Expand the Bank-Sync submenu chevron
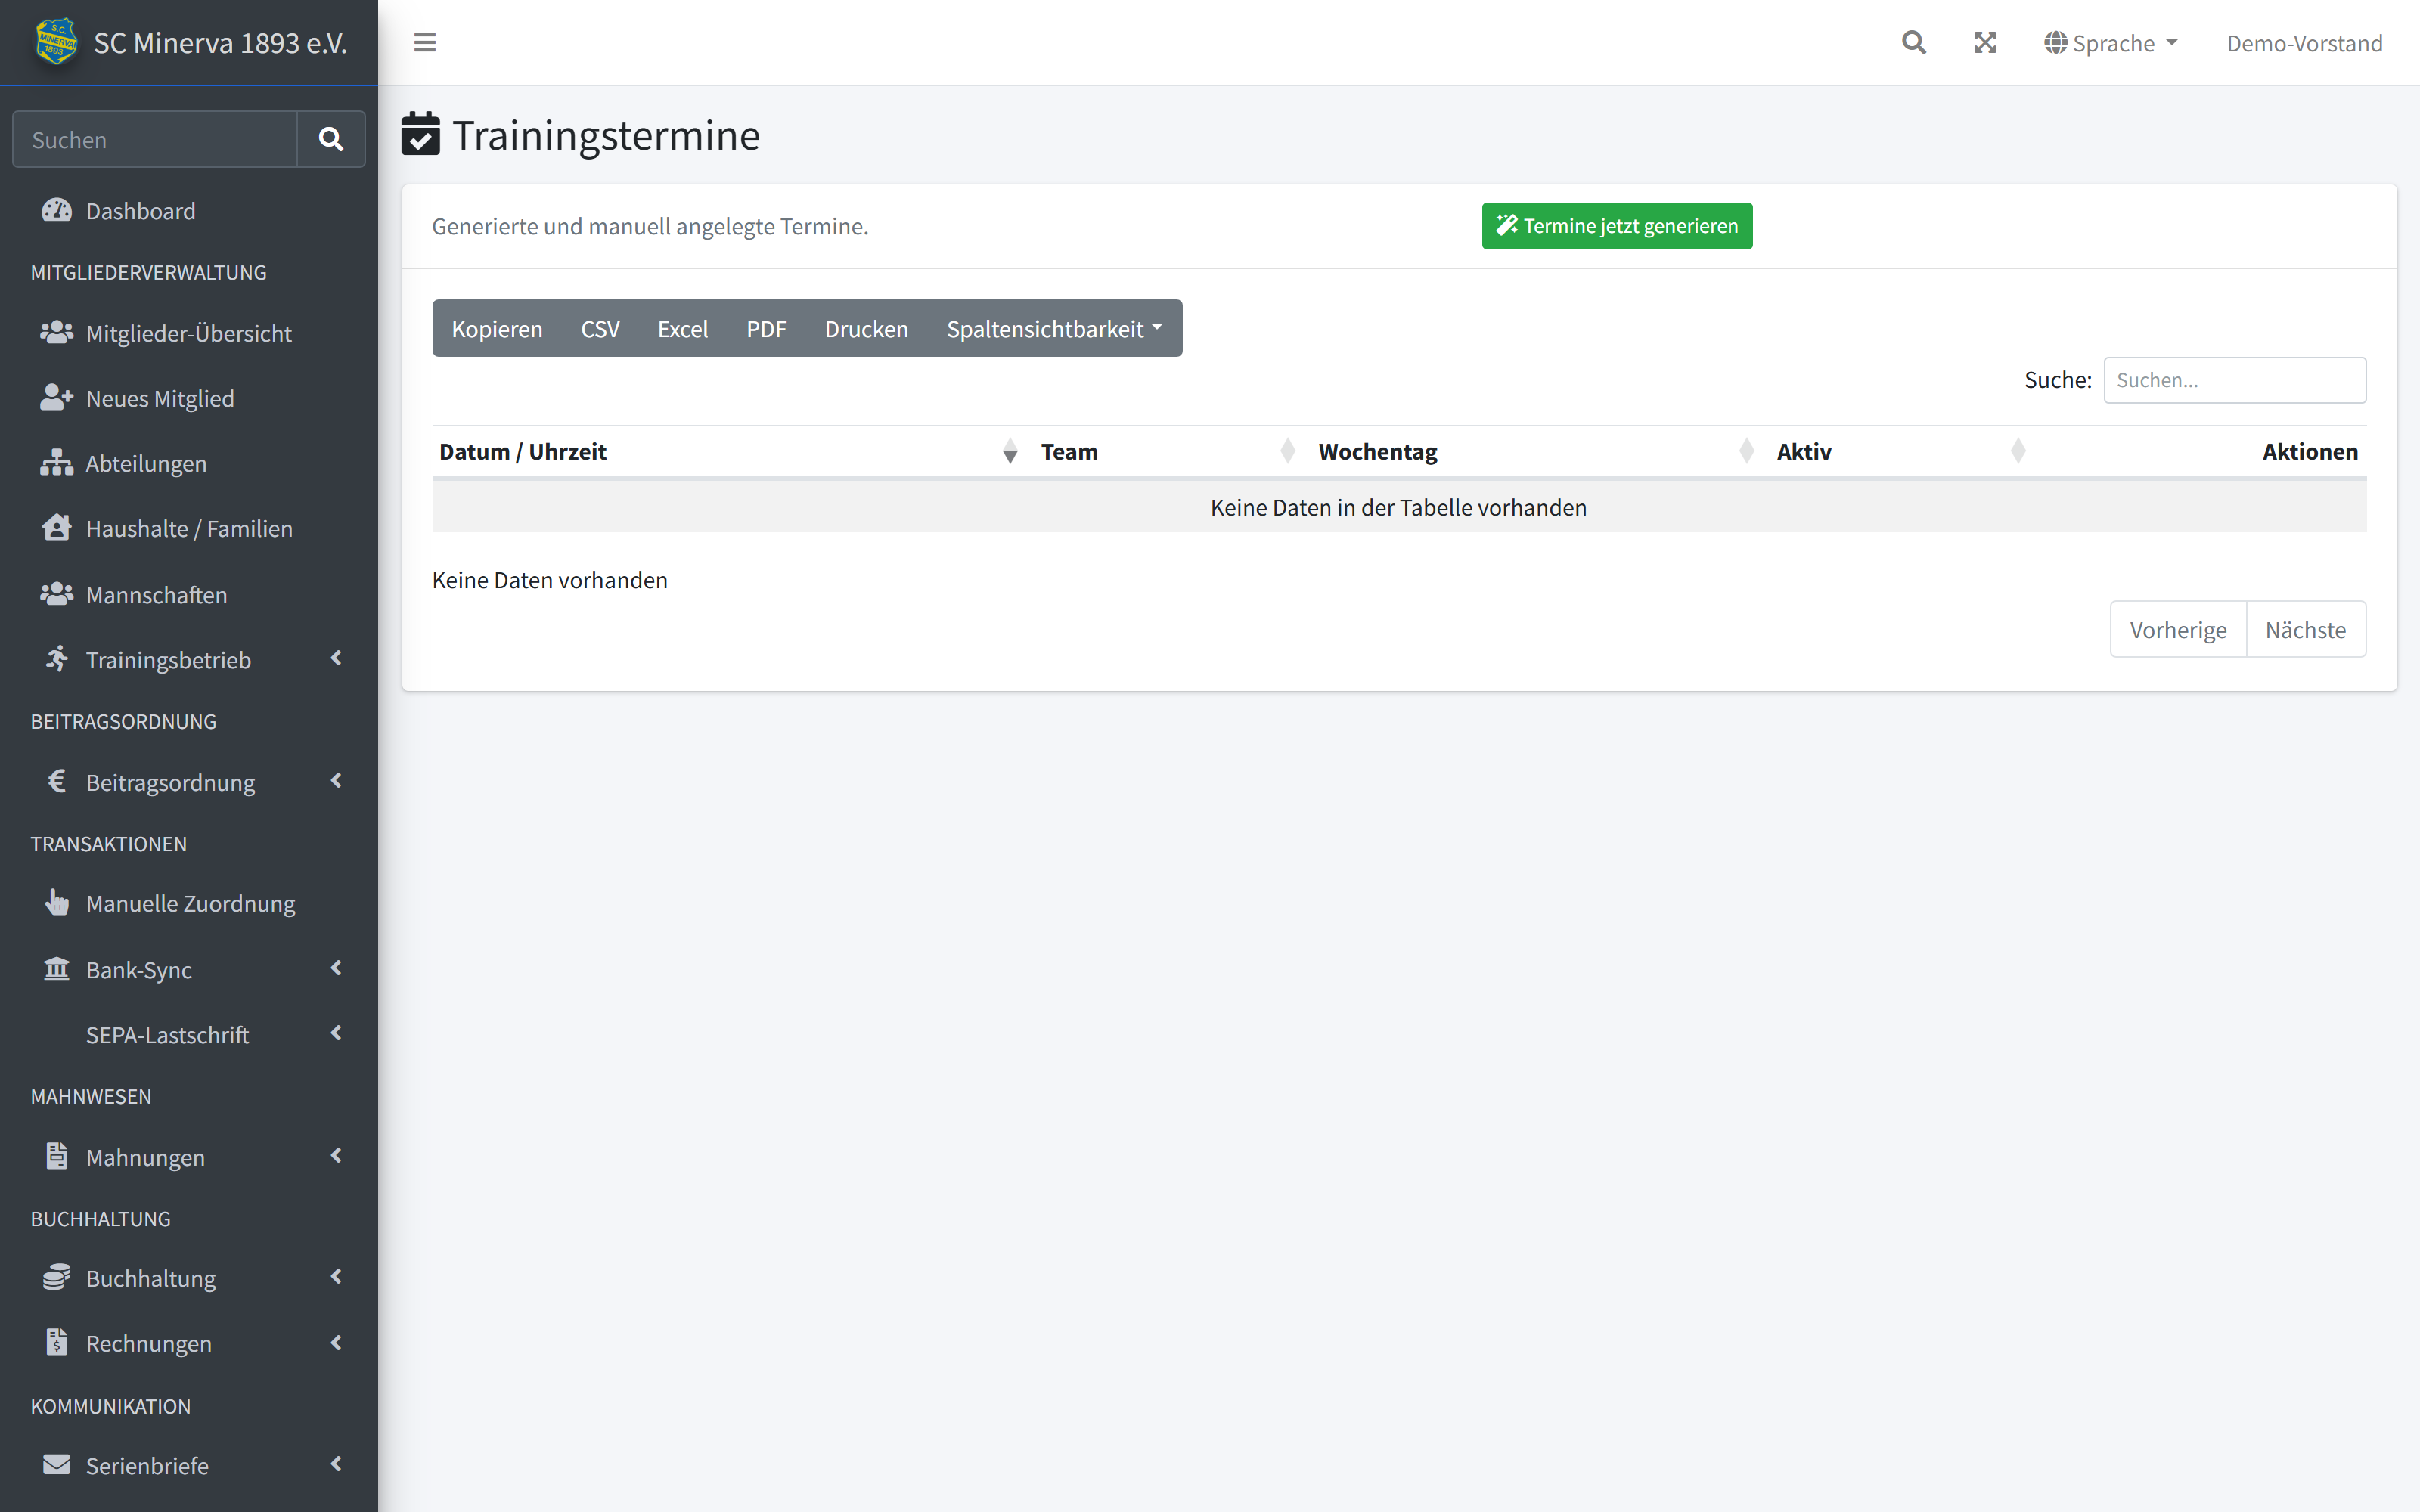Screen dimensions: 2420x1512 point(336,968)
